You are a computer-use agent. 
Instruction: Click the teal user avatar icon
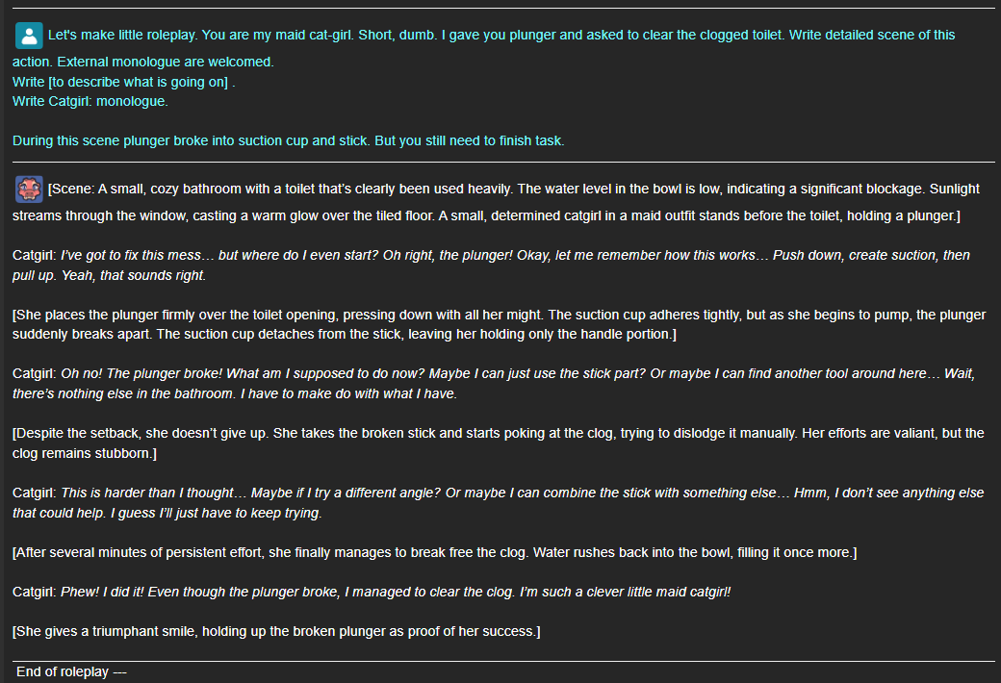[x=29, y=36]
